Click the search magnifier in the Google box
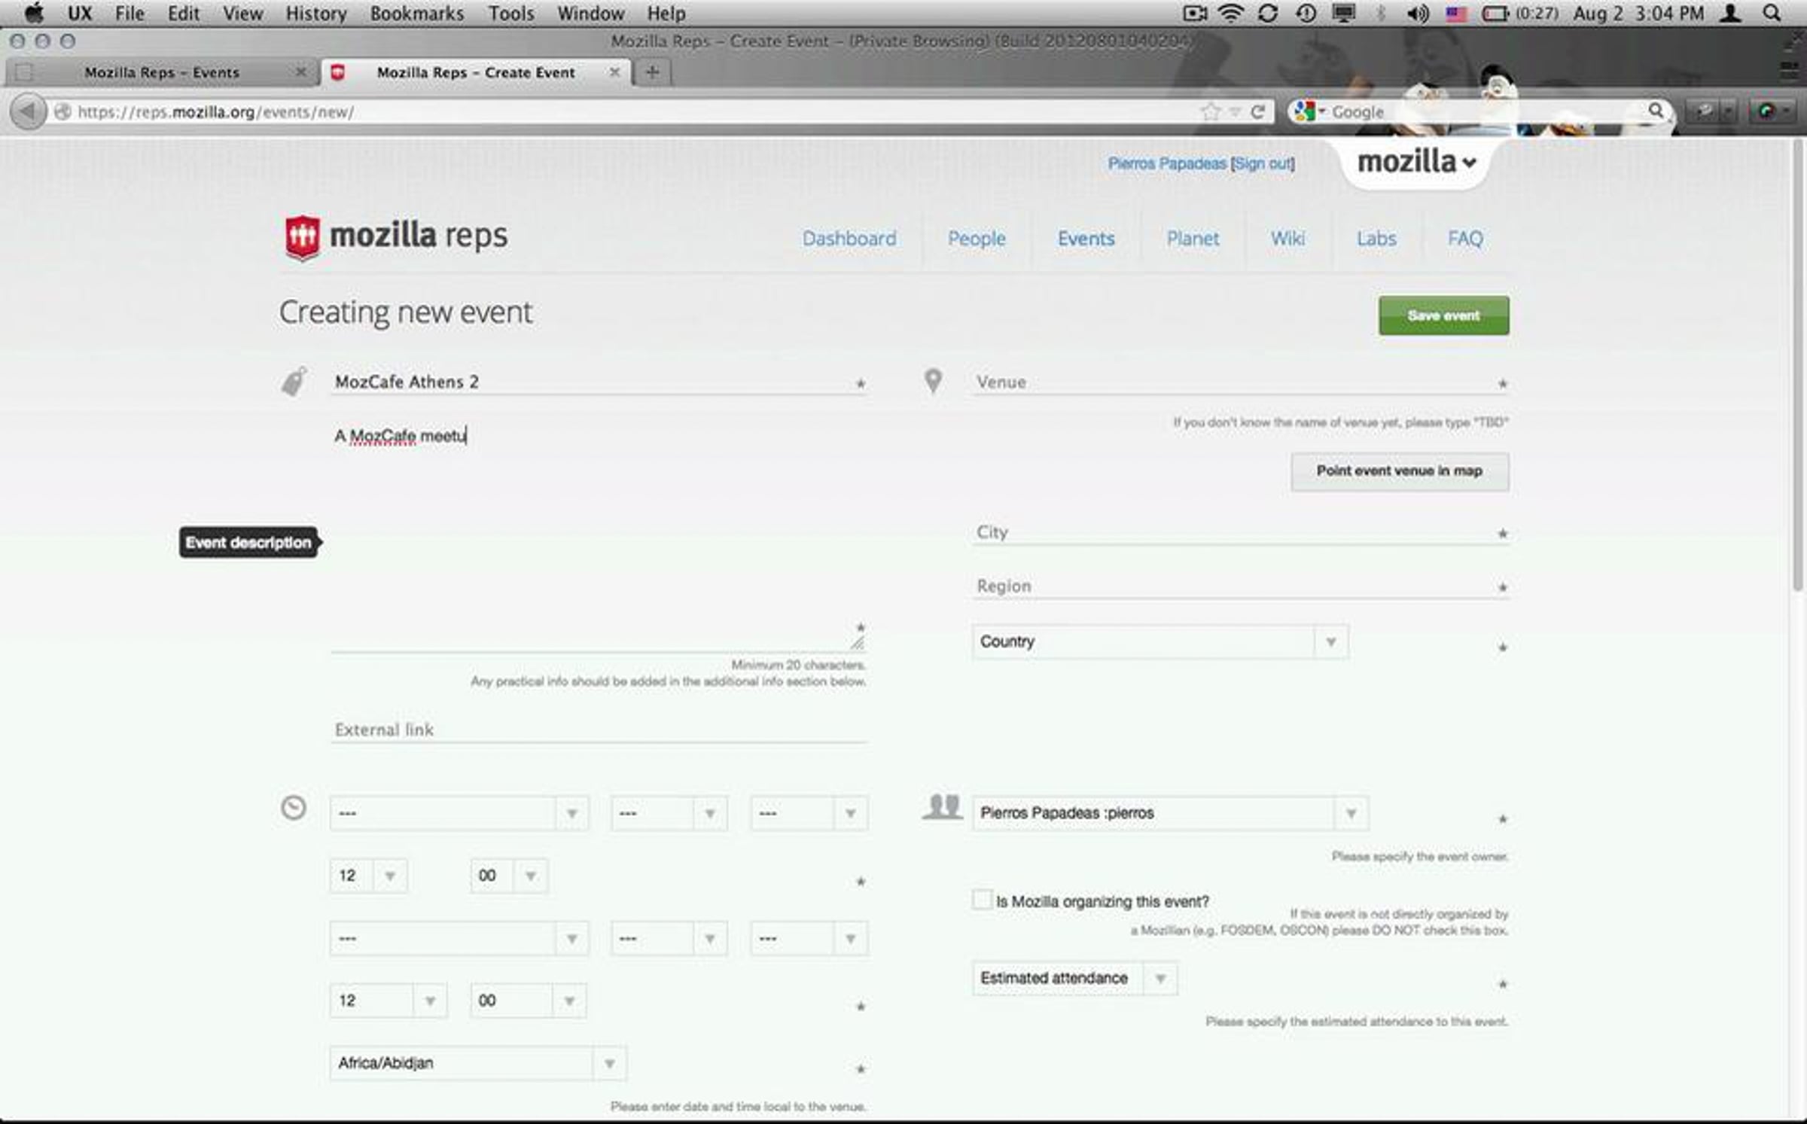 (1656, 111)
